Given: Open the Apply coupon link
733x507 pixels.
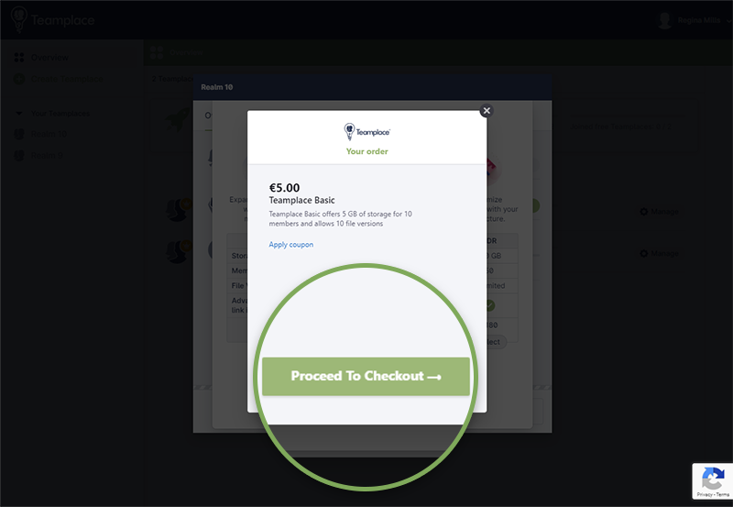Looking at the screenshot, I should (x=290, y=245).
